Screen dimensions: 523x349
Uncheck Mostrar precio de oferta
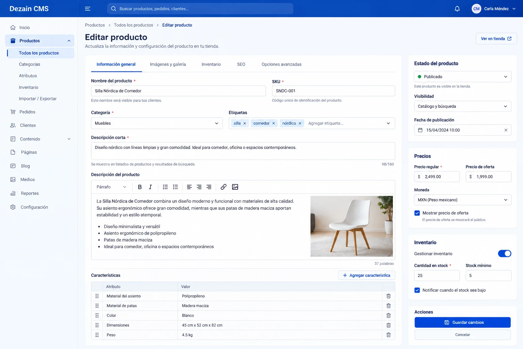tap(417, 213)
